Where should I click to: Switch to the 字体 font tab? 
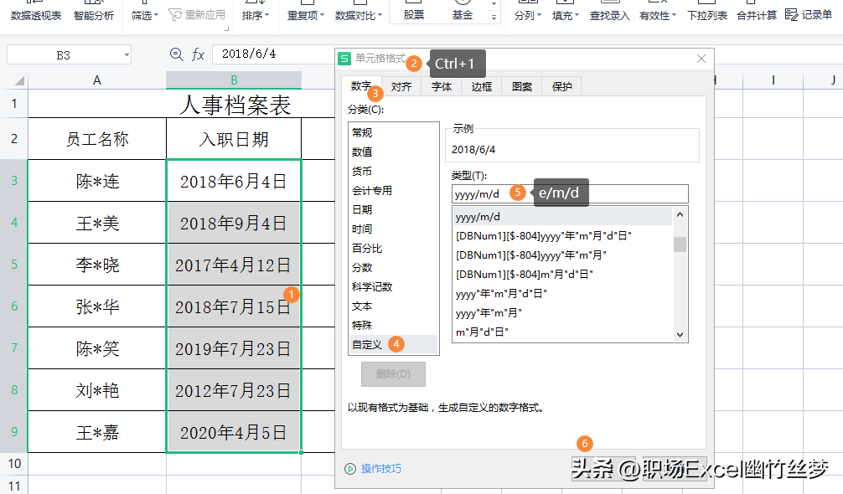point(442,86)
